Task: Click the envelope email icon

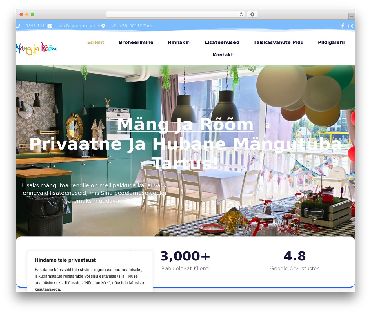Action: coord(50,26)
